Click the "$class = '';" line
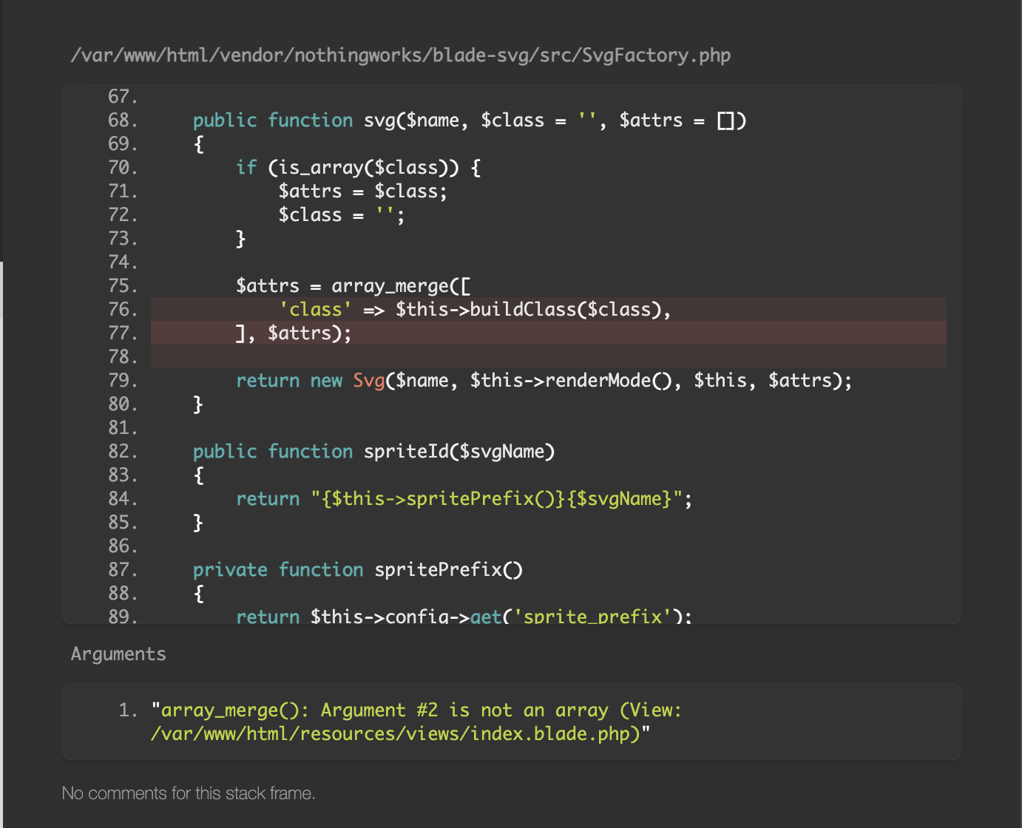 click(341, 215)
